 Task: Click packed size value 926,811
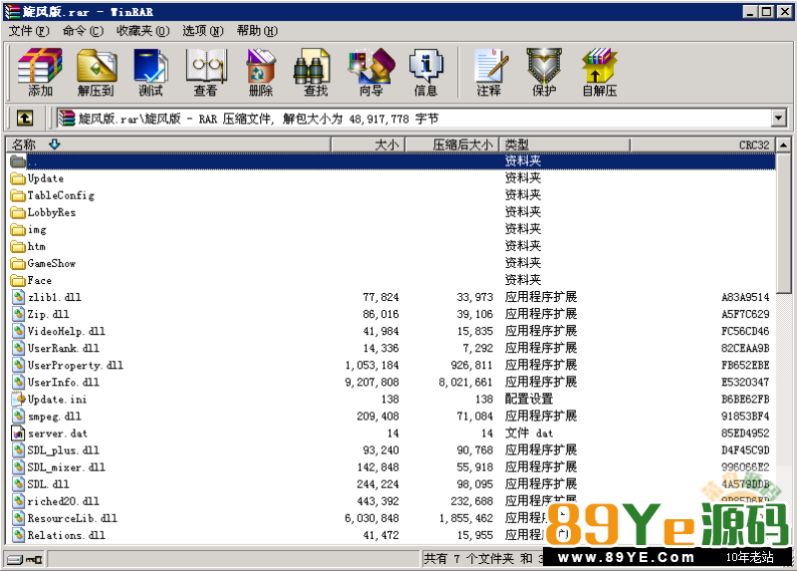pos(471,365)
